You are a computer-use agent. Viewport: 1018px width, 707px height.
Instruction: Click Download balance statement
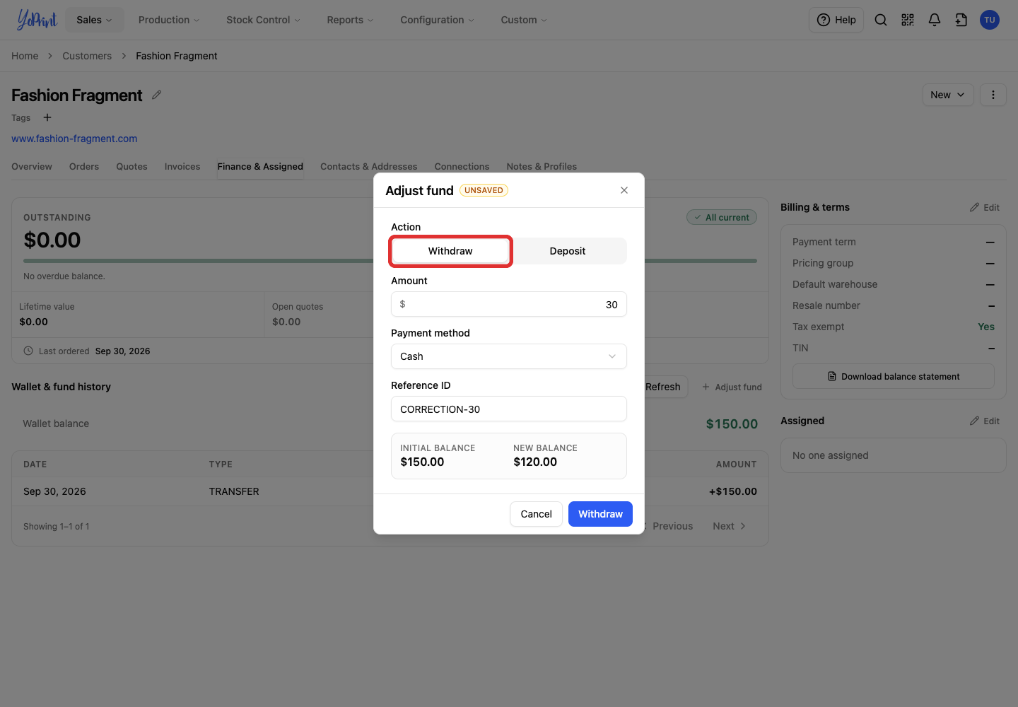point(894,377)
